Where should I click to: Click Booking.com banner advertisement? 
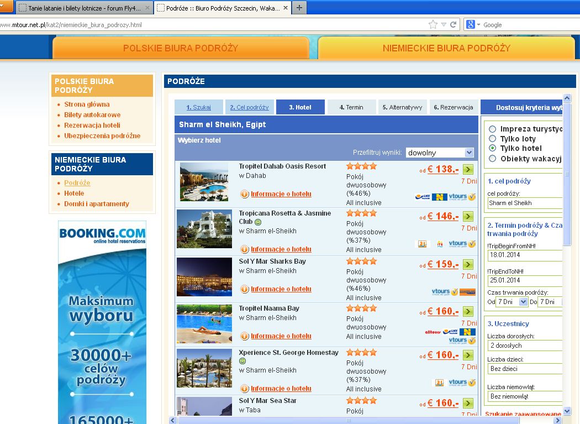point(102,322)
